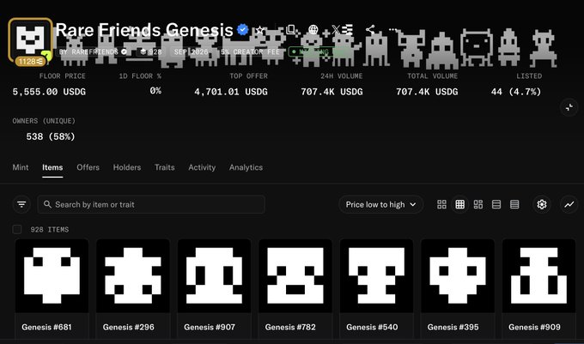Click the '928 ITEMS' count label
584x344 pixels.
(x=50, y=229)
